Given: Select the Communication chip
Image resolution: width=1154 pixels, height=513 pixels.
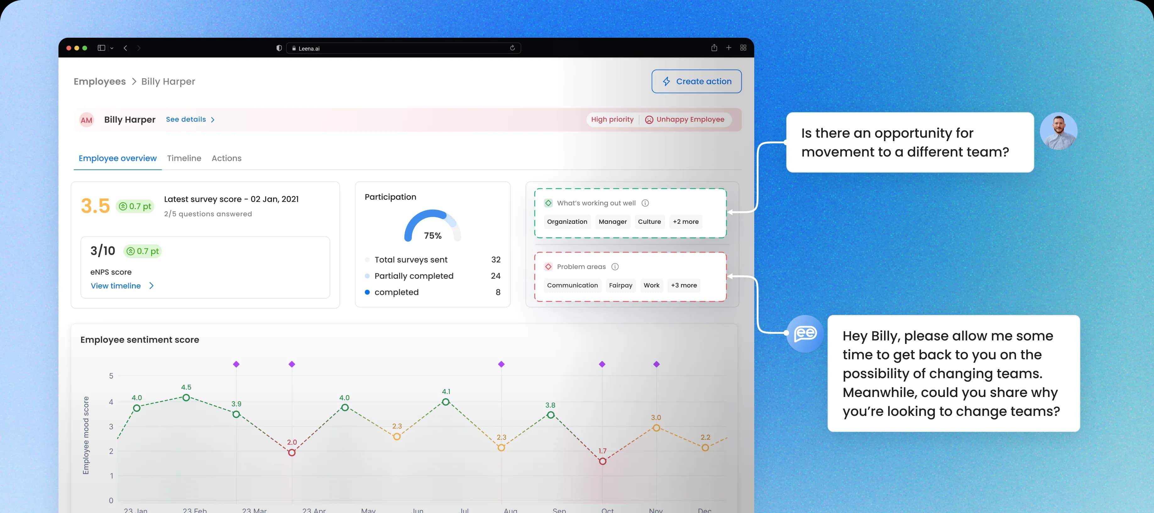Looking at the screenshot, I should coord(573,285).
